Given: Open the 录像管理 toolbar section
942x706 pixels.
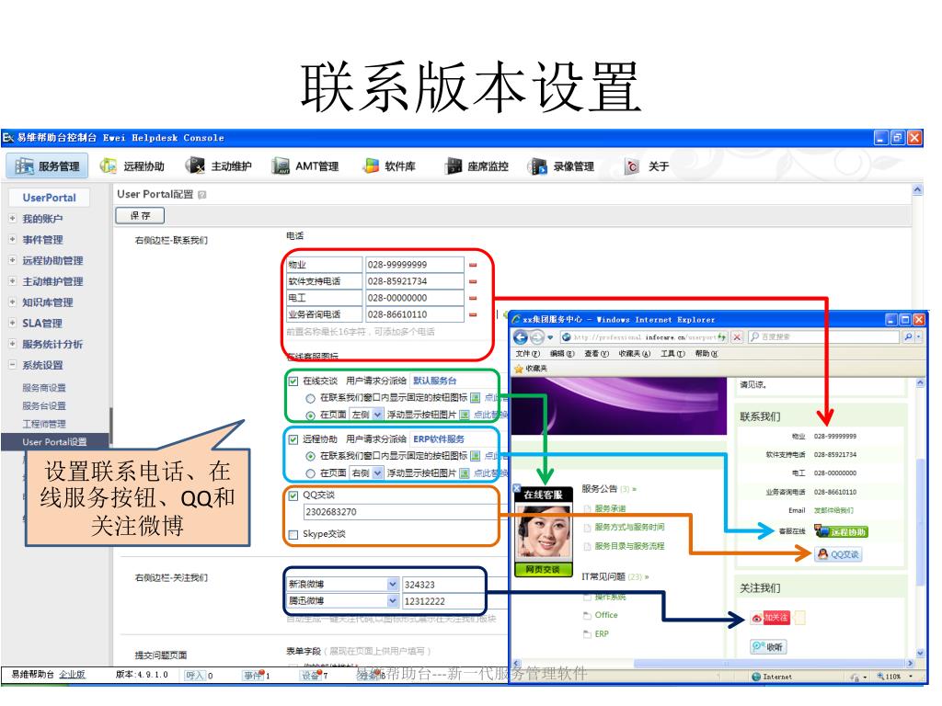Looking at the screenshot, I should 561,166.
